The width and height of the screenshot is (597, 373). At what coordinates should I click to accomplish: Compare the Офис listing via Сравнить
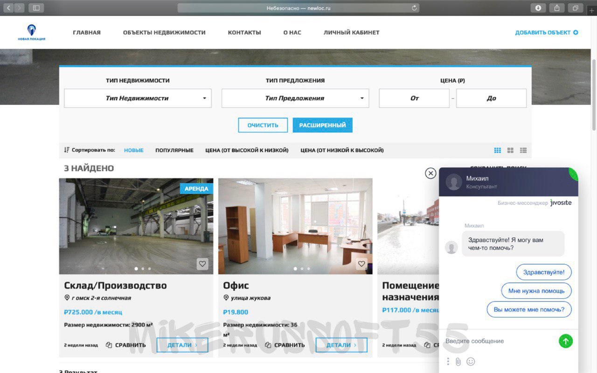(285, 345)
